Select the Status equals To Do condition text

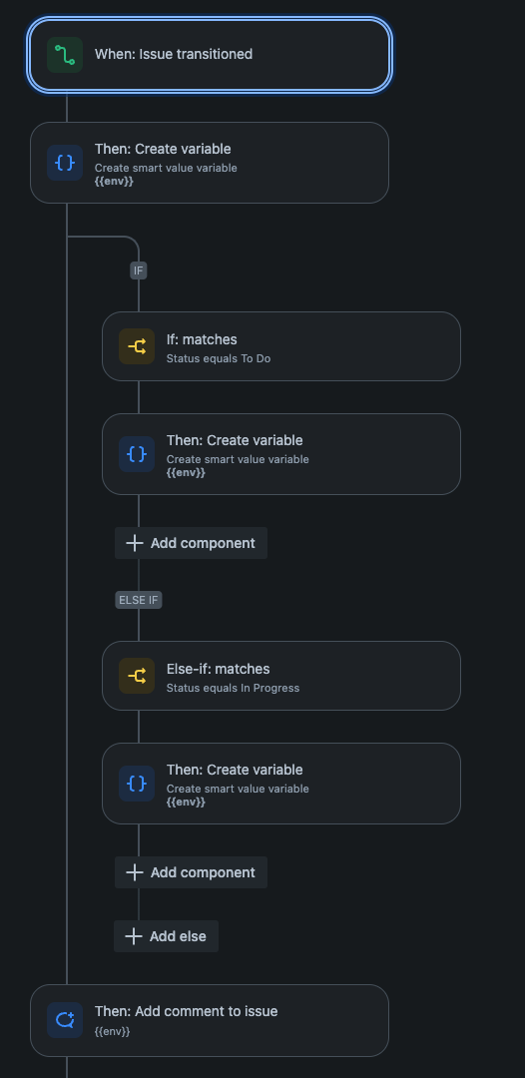(x=219, y=359)
